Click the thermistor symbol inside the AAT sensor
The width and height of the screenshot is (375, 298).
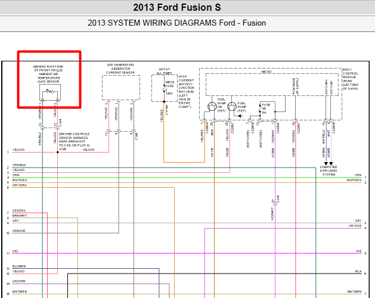(50, 91)
